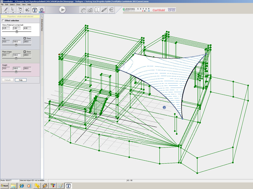Click the Help button in properties panel
Screen dimensions: 253x189
(21, 80)
